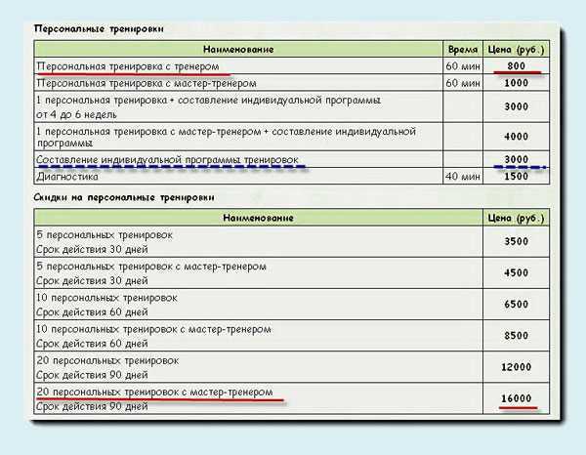The width and height of the screenshot is (586, 455).
Task: Select 'Составление индивидуальной программы тренировок' text
Action: (x=167, y=160)
